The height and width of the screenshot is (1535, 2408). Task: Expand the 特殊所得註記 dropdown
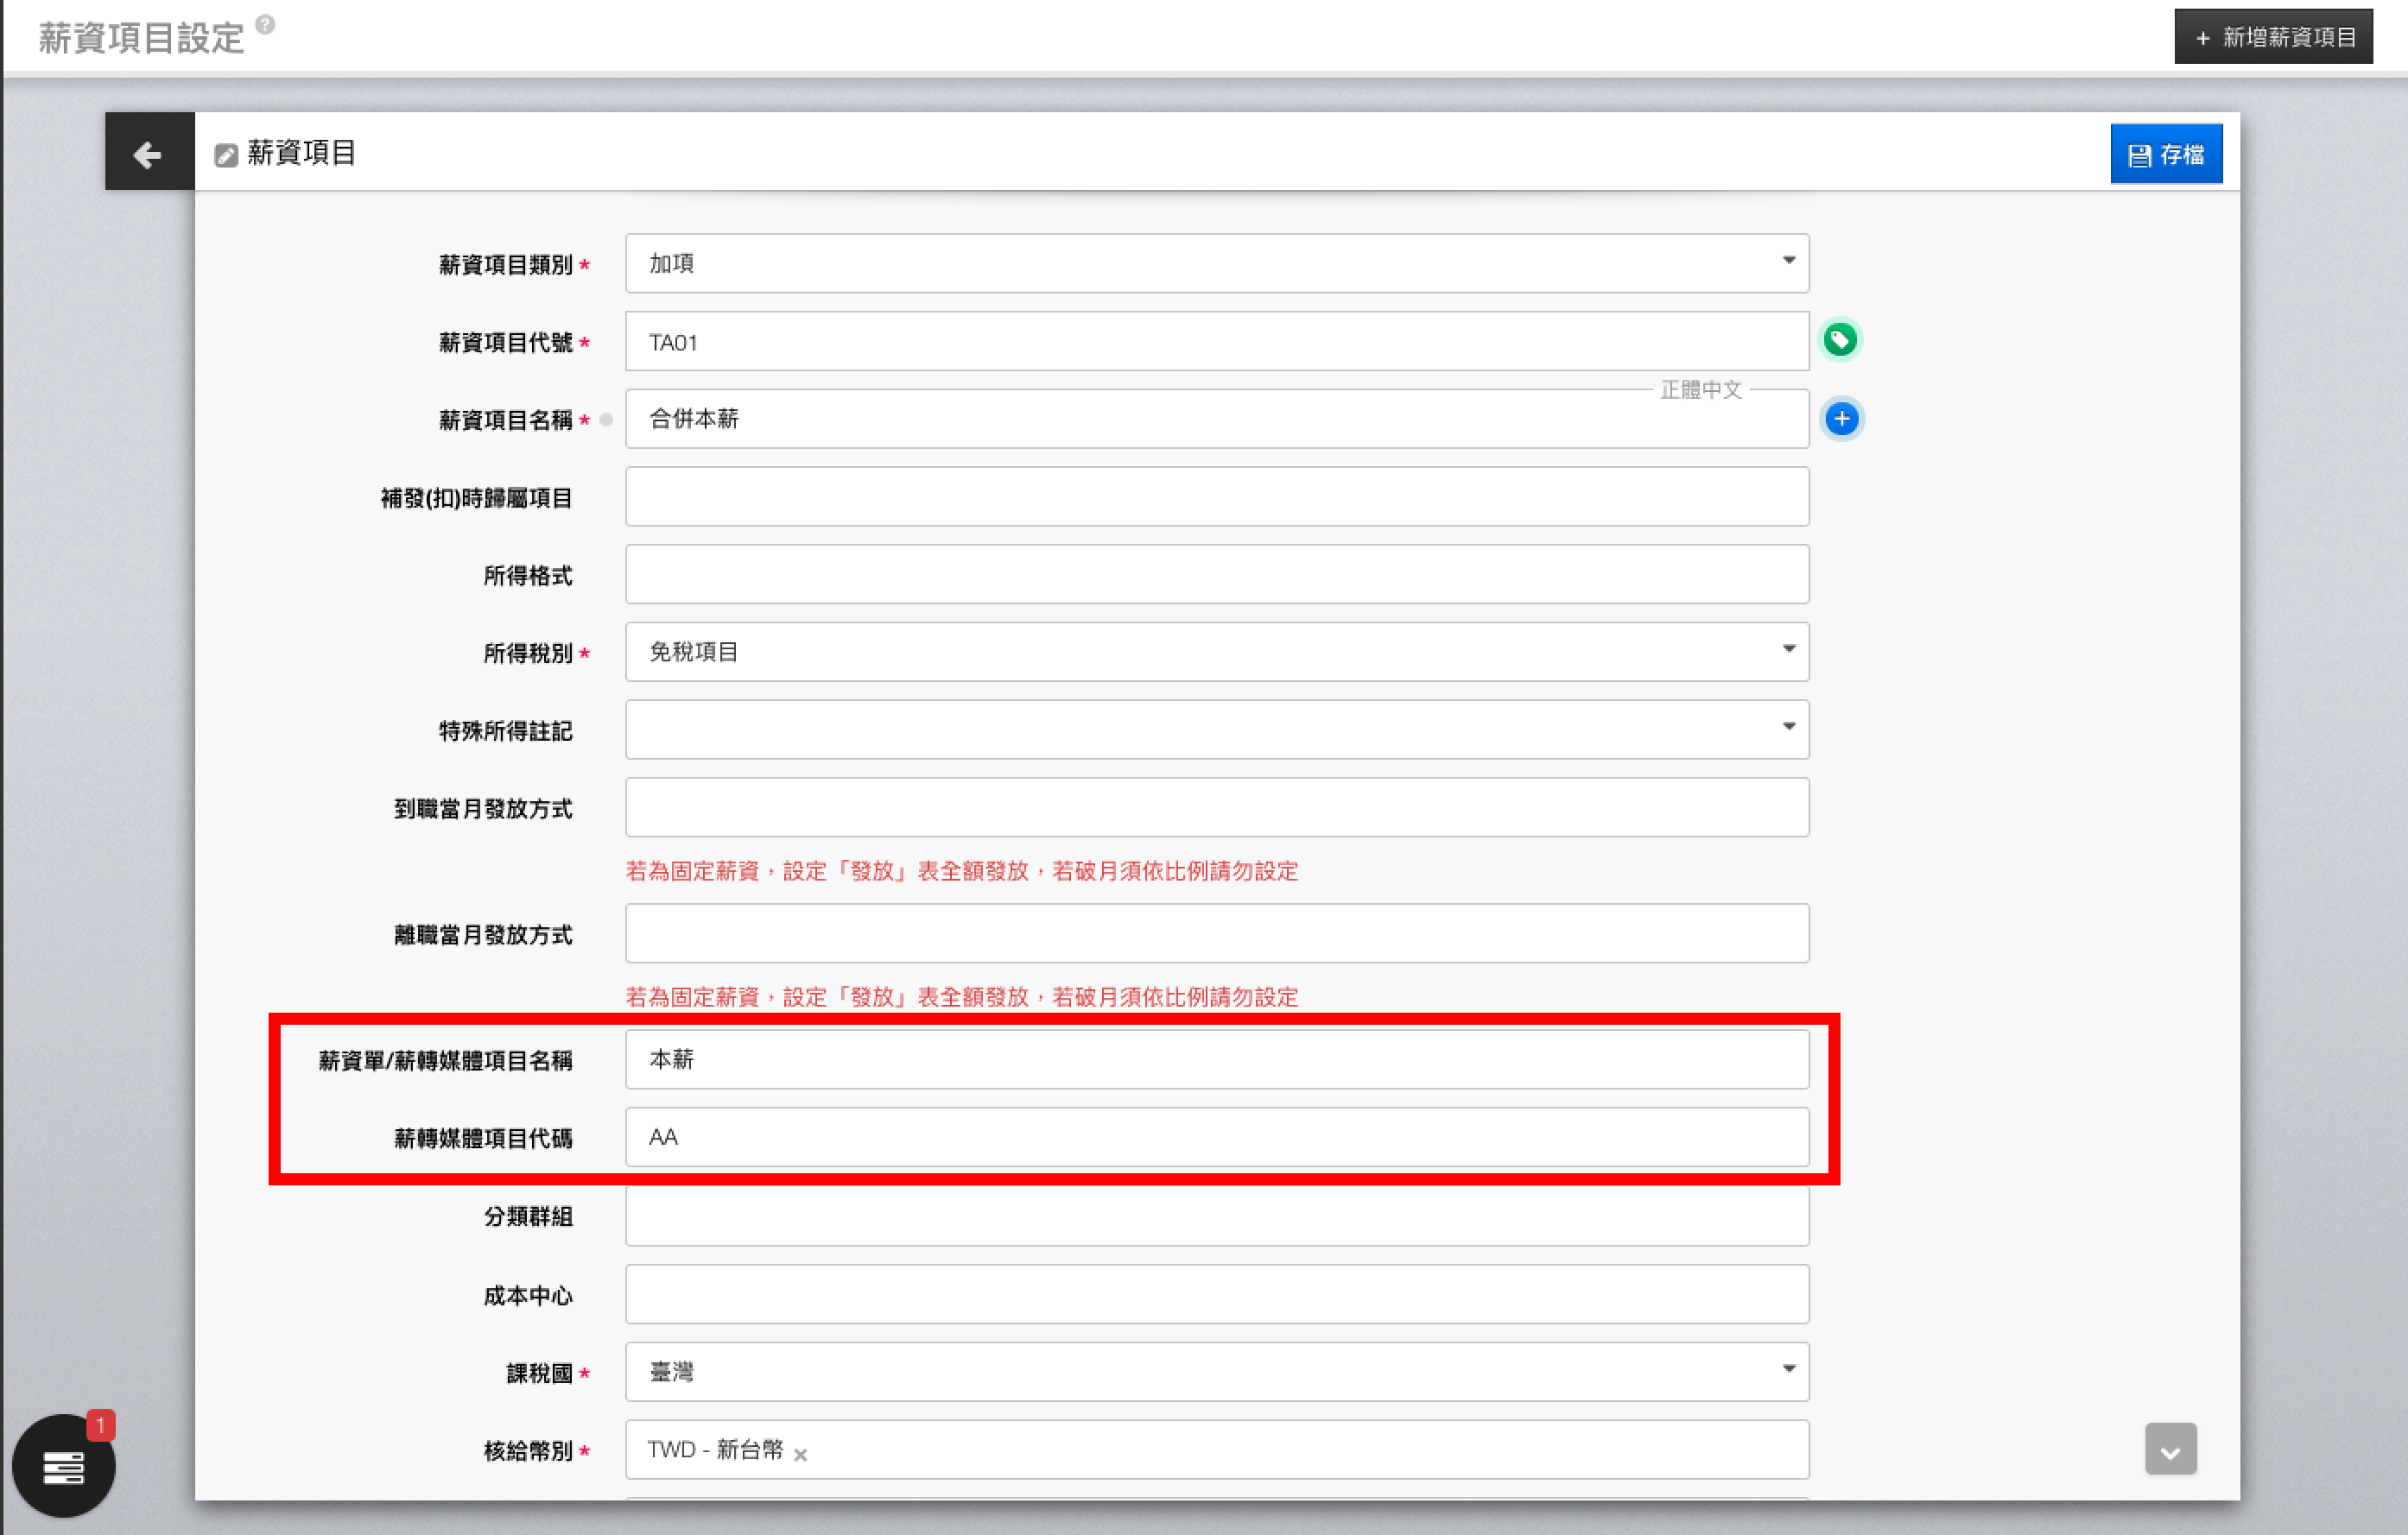[x=1216, y=730]
